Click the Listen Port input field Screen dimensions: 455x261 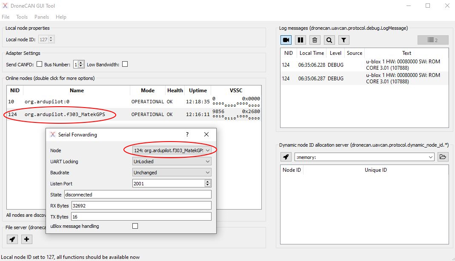pyautogui.click(x=169, y=184)
